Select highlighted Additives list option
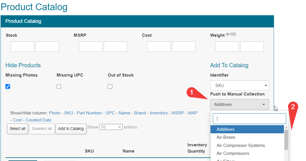The height and width of the screenshot is (161, 306). (226, 129)
